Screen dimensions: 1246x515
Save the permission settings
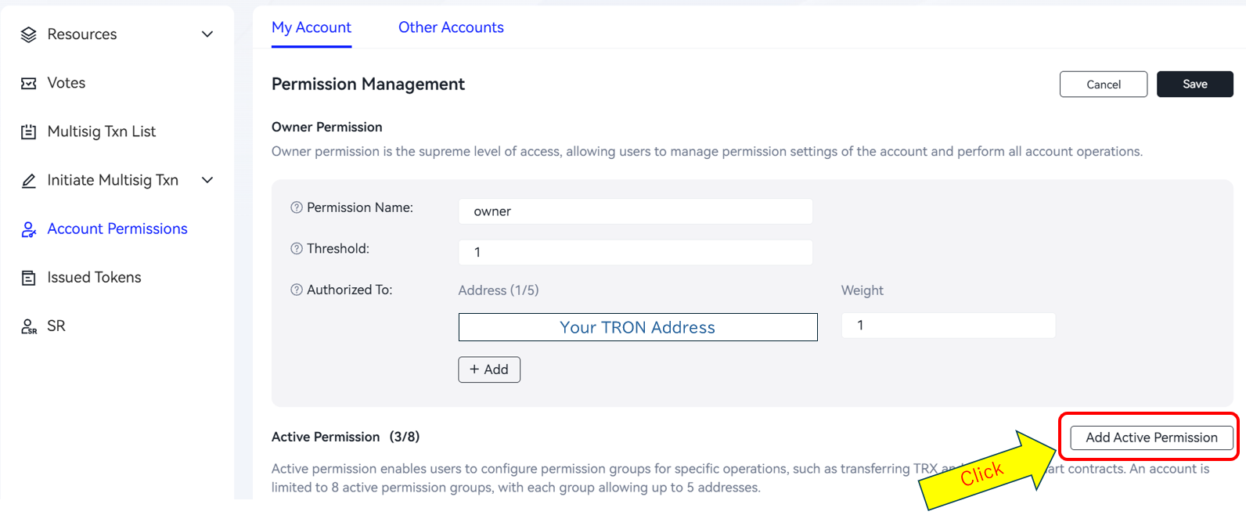point(1195,85)
